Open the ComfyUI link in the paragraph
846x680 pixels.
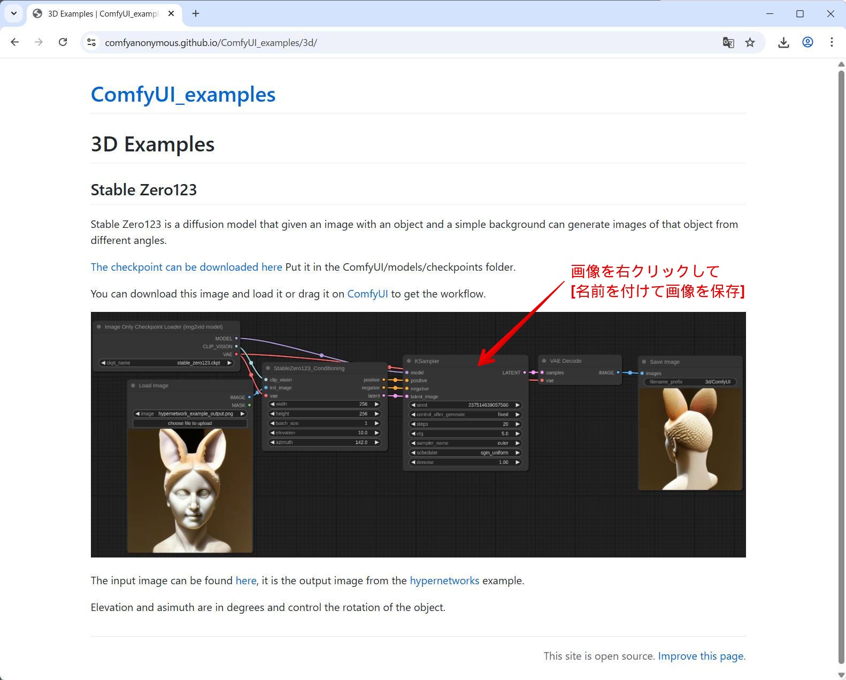click(x=367, y=294)
